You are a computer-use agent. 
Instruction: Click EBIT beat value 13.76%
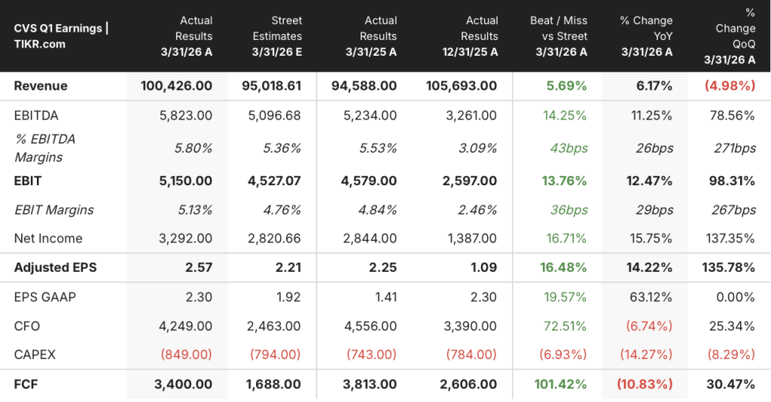point(565,181)
